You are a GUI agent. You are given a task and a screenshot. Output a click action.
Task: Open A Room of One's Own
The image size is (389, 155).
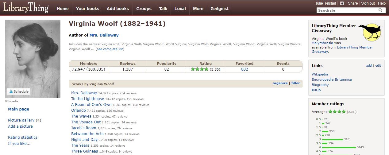pyautogui.click(x=91, y=105)
